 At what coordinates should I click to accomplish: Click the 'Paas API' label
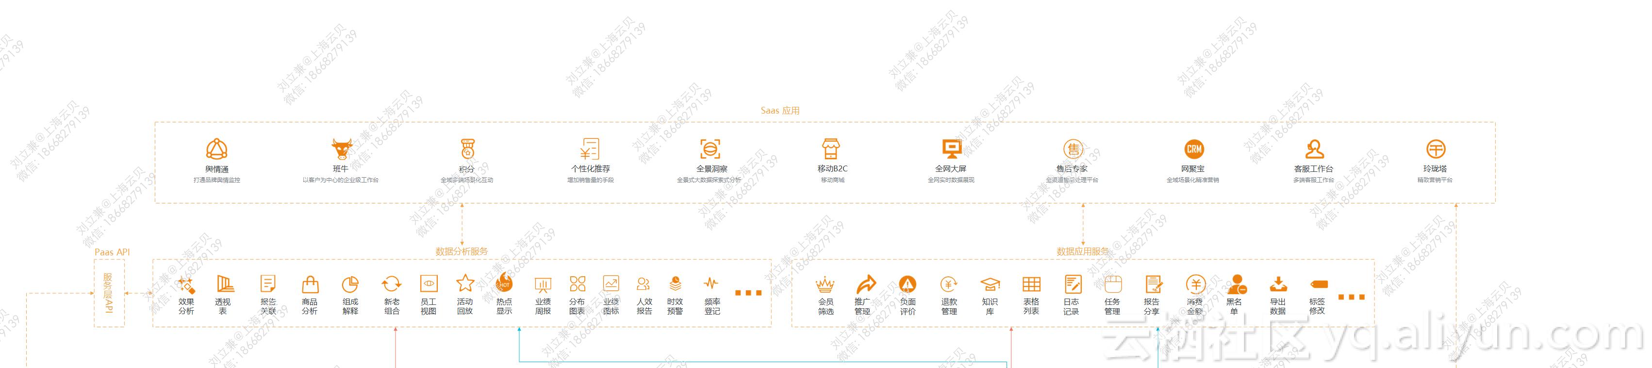(x=112, y=252)
